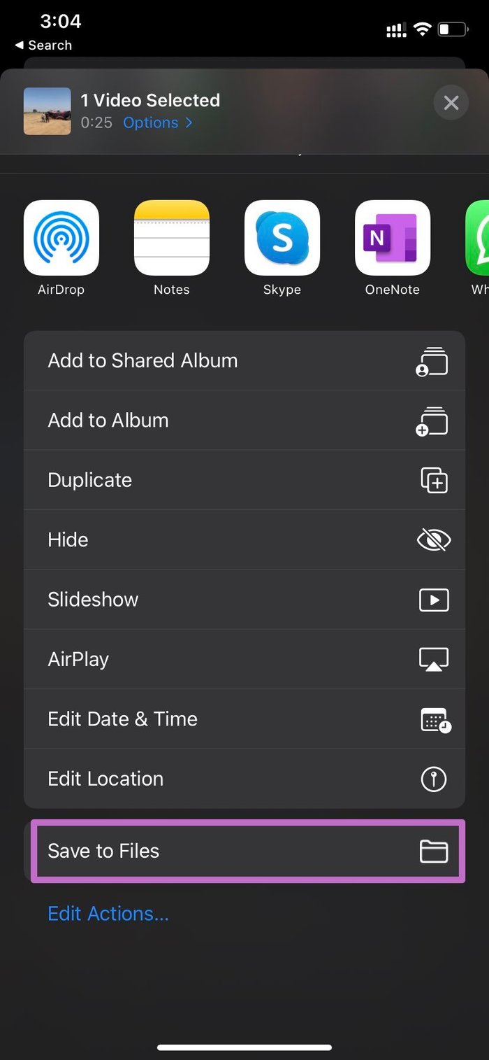This screenshot has width=489, height=1060.
Task: Share the video to Notes app
Action: 172,238
